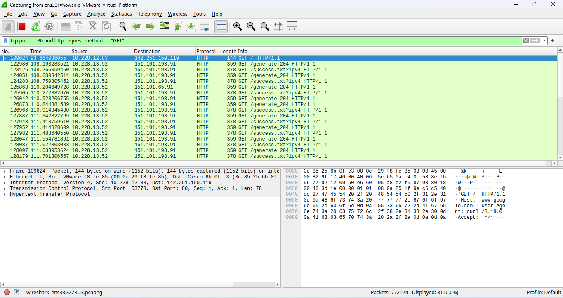563x298 pixels.
Task: Open capture file properties status icon
Action: (x=16, y=292)
